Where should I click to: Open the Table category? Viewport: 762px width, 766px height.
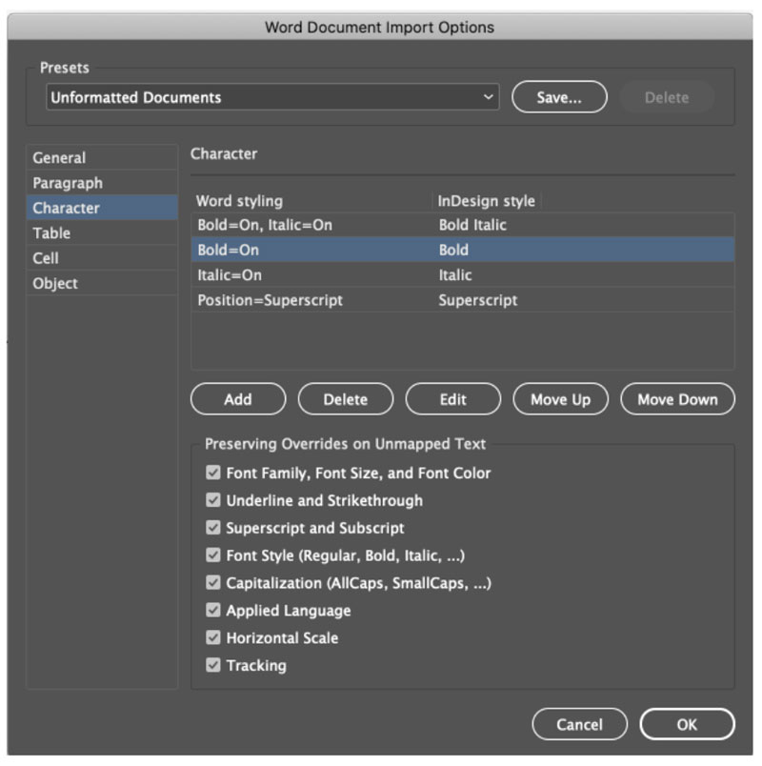[x=102, y=233]
